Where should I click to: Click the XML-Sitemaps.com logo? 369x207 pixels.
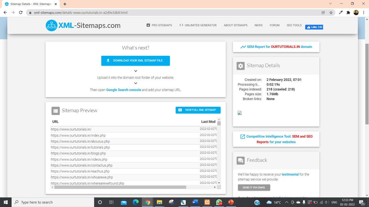pyautogui.click(x=83, y=25)
